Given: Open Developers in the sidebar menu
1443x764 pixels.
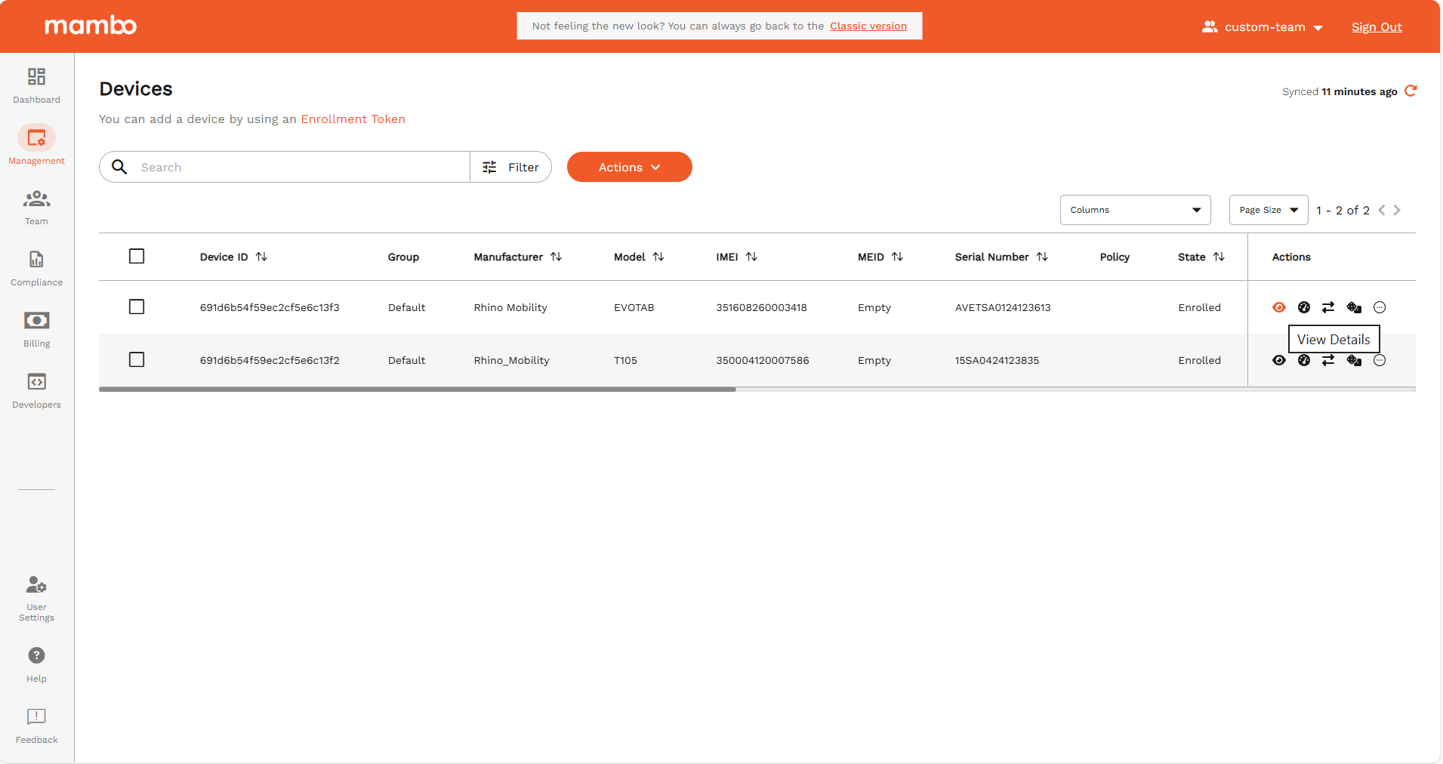Looking at the screenshot, I should [36, 390].
